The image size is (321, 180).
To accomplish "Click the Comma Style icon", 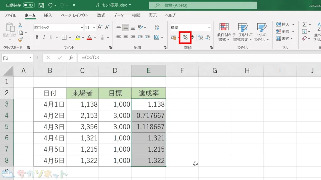I will (192, 37).
